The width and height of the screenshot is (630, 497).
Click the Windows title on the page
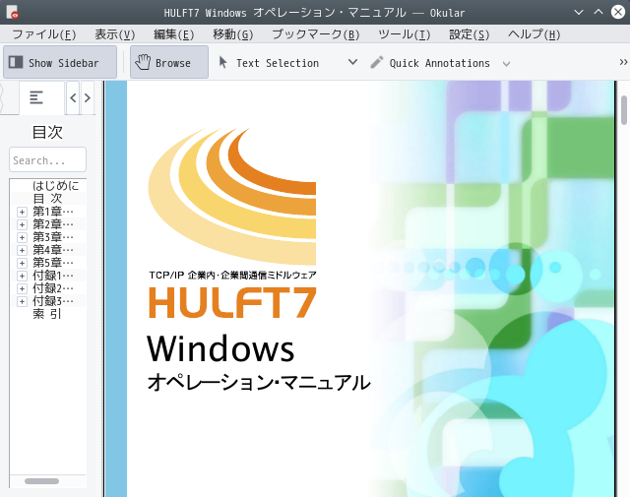click(x=220, y=348)
